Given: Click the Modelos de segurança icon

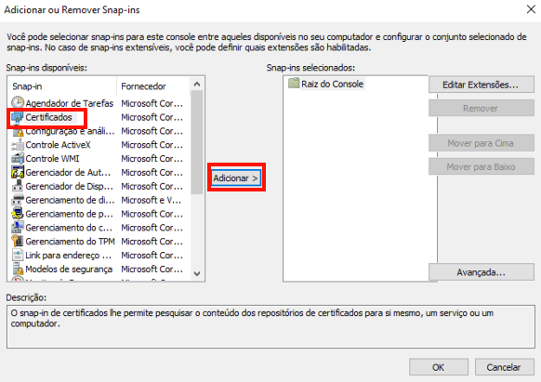Looking at the screenshot, I should click(x=18, y=269).
